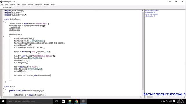Collapse the class ActionDemo fold marker
Image resolution: width=186 pixels, height=104 pixels.
pyautogui.click(x=3, y=21)
